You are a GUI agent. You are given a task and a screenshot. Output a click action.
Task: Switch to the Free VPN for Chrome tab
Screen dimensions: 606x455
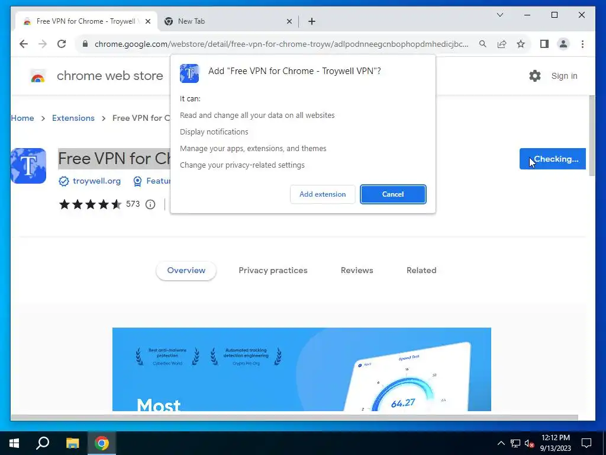(86, 21)
